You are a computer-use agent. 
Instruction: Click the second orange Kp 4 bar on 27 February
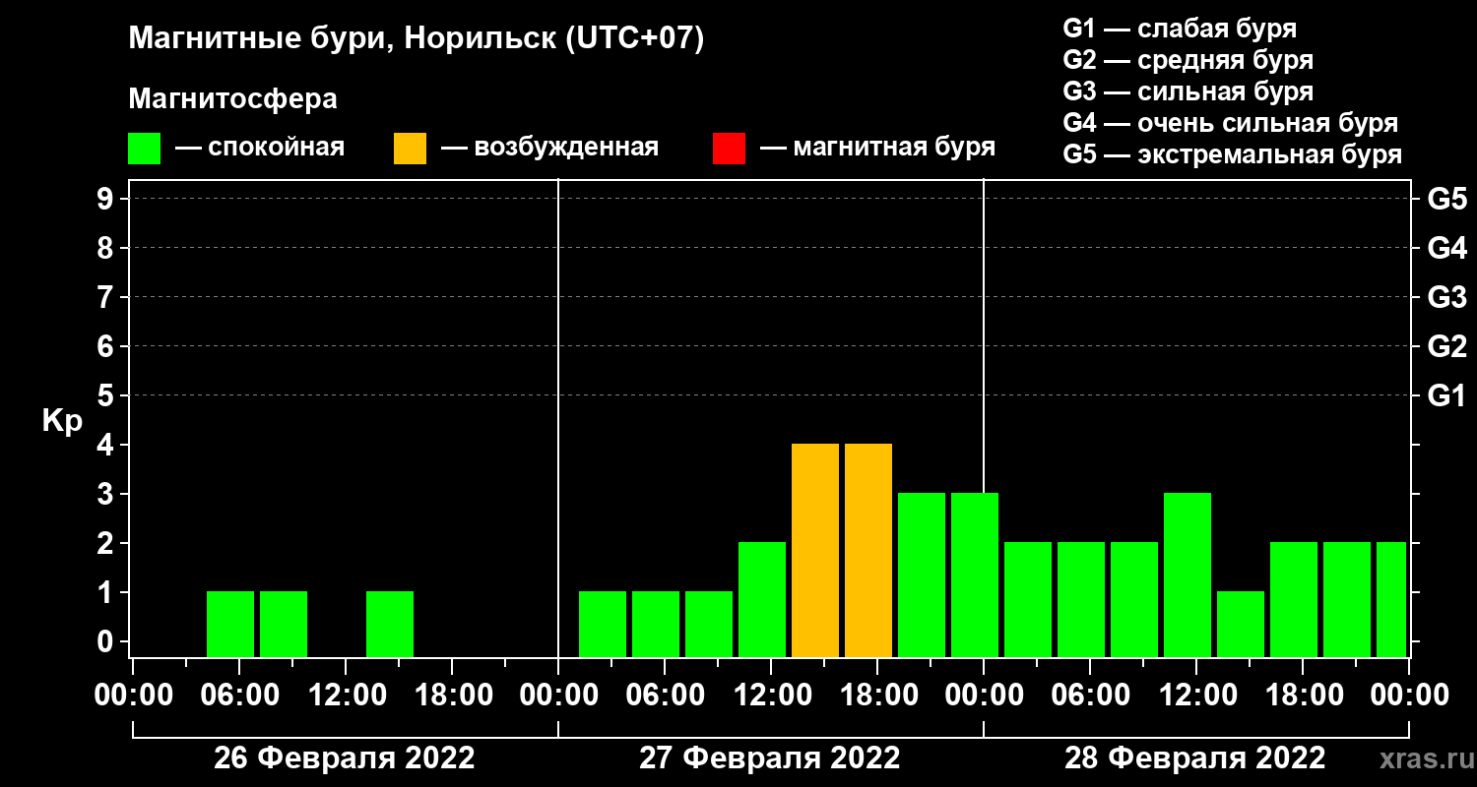pyautogui.click(x=868, y=550)
